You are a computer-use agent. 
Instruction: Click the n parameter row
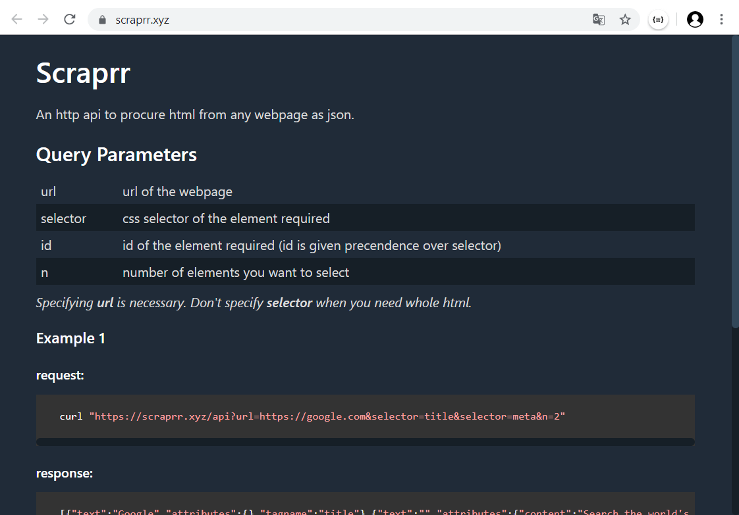point(366,272)
